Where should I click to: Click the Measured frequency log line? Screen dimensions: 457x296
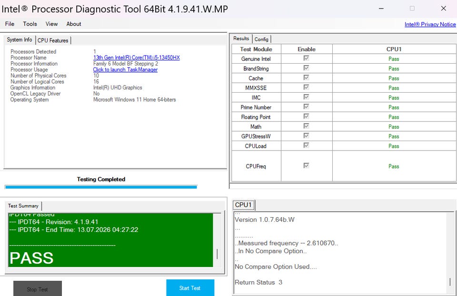[x=287, y=243]
